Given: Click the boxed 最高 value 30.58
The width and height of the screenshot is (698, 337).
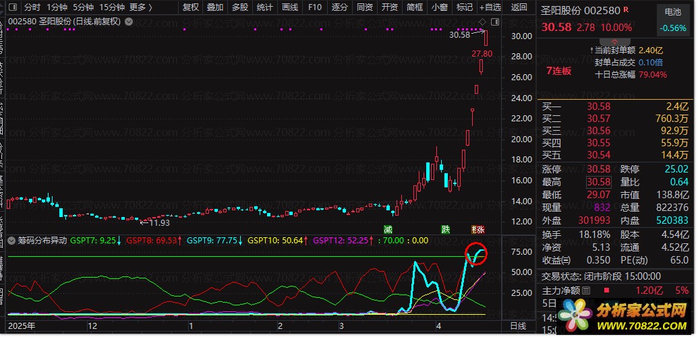Looking at the screenshot, I should pyautogui.click(x=599, y=182).
